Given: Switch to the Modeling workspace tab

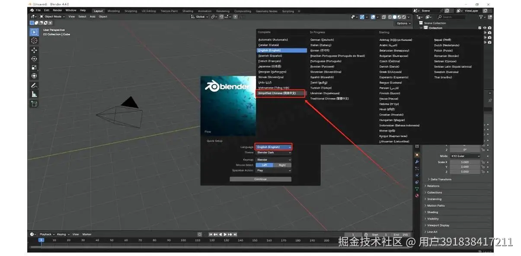Looking at the screenshot, I should click(x=114, y=11).
